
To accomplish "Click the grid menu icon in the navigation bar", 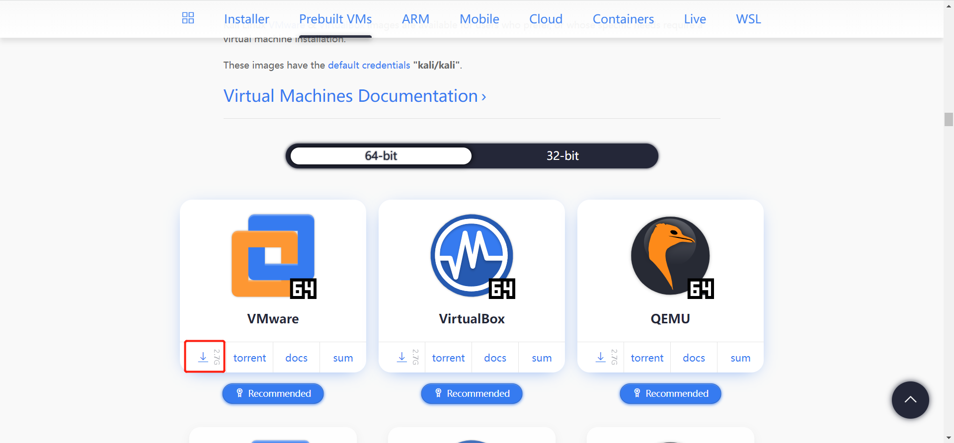I will [188, 18].
